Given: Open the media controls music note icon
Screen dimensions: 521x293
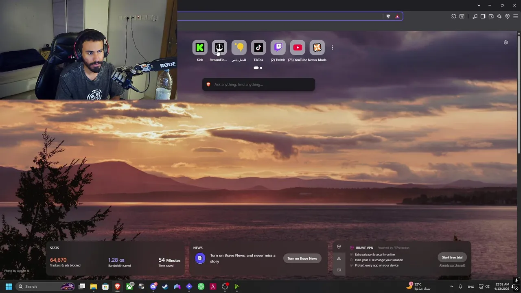Looking at the screenshot, I should [475, 16].
